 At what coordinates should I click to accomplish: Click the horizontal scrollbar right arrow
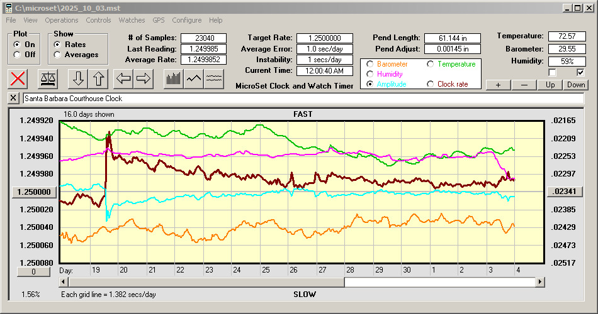[x=540, y=283]
